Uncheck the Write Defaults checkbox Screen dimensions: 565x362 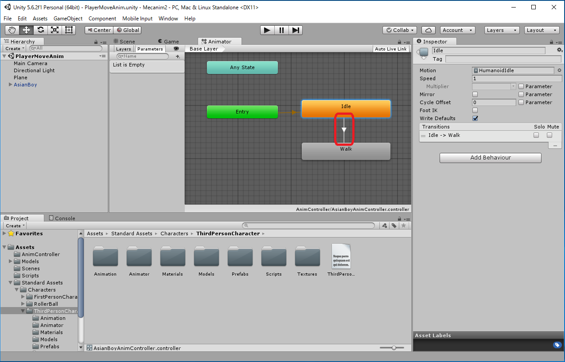click(x=475, y=118)
